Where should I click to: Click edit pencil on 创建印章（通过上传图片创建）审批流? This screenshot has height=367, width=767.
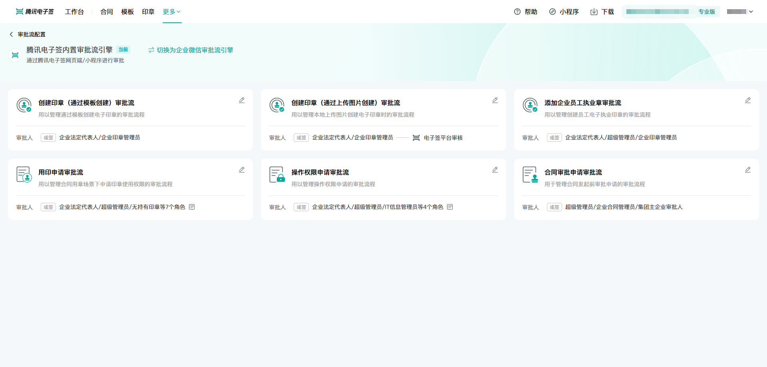[495, 100]
